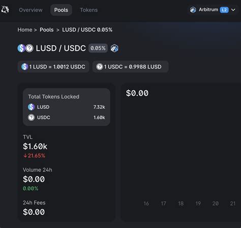Go to Home breadcrumb link
The image size is (241, 228).
[25, 30]
